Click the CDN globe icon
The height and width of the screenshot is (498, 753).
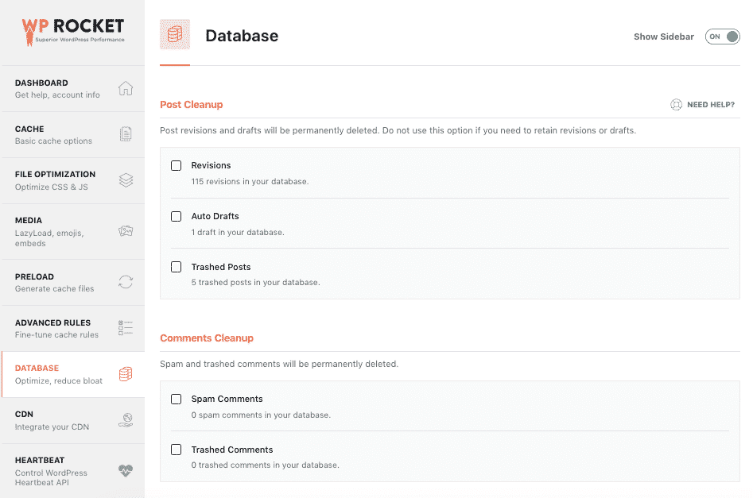coord(126,420)
